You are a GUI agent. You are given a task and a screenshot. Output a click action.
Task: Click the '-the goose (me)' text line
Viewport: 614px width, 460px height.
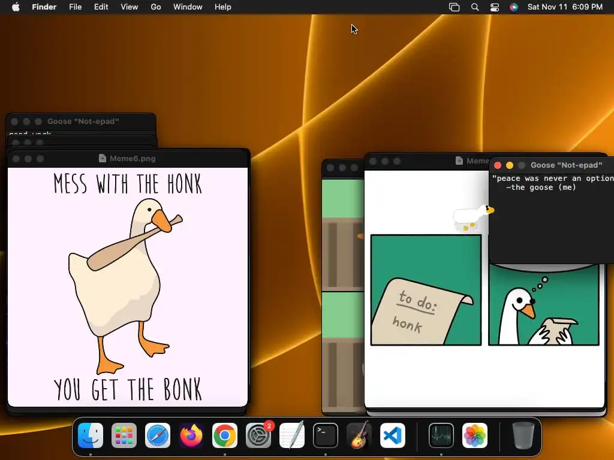pyautogui.click(x=541, y=187)
